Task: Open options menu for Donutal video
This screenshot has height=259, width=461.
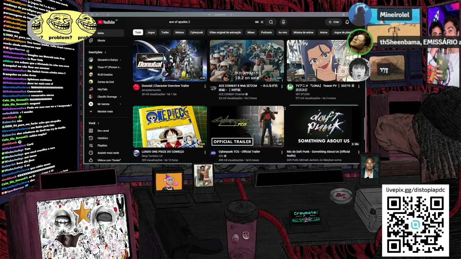Action: [205, 86]
